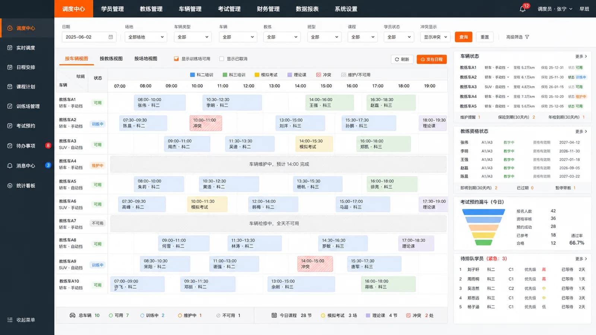Viewport: 596px width, 335px height.
Task: Click the 调度中心 sidebar icon
Action: pyautogui.click(x=10, y=28)
